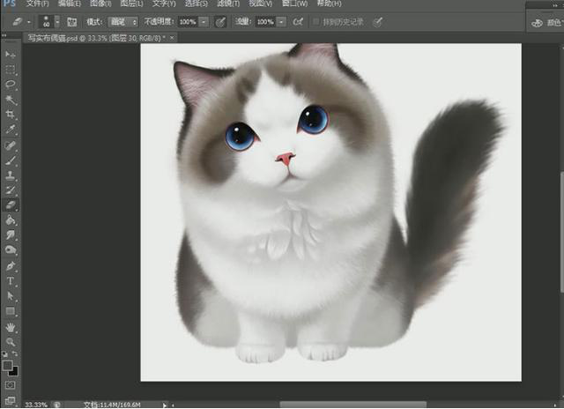Screen dimensions: 564x409
Task: Enable the erase to history checkbox
Action: (x=316, y=21)
